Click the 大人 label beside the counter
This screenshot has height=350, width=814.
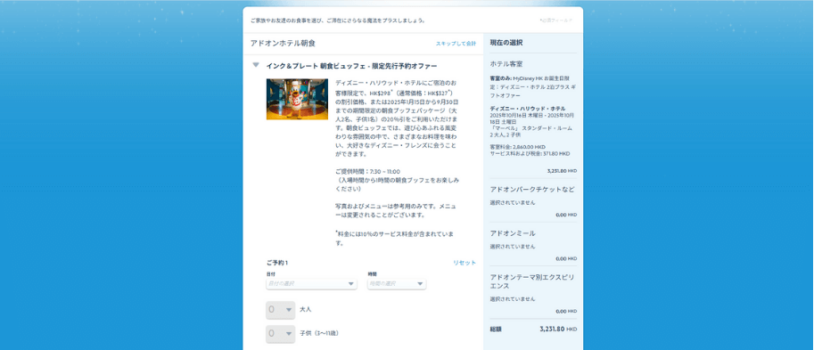(306, 310)
